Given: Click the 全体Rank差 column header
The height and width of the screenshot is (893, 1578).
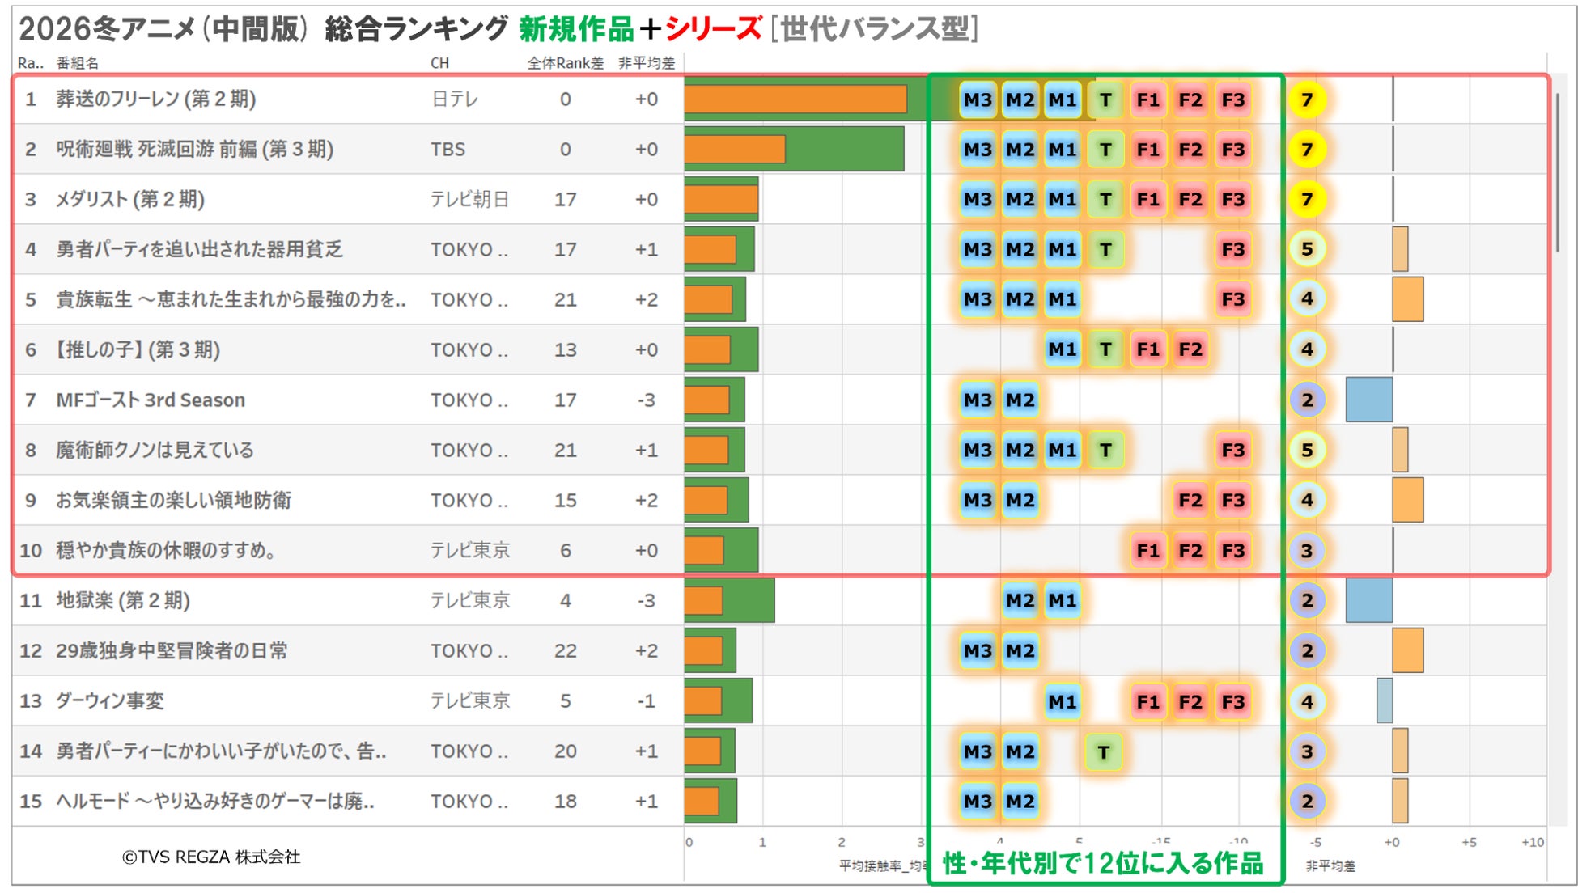Looking at the screenshot, I should pos(565,63).
